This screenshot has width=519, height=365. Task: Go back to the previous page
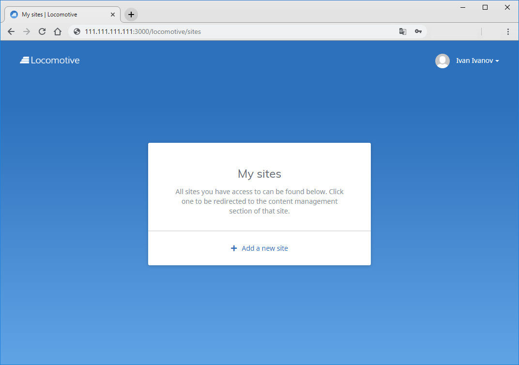click(x=11, y=31)
